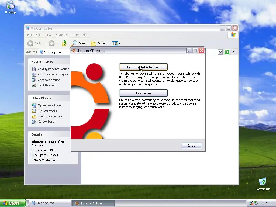Collapse the Other Places panel header
This screenshot has width=276, height=207.
[49, 98]
